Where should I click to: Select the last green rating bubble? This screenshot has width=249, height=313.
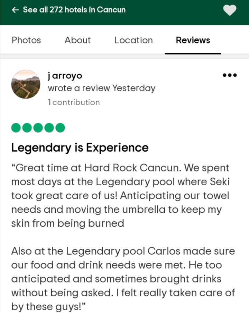(x=60, y=128)
